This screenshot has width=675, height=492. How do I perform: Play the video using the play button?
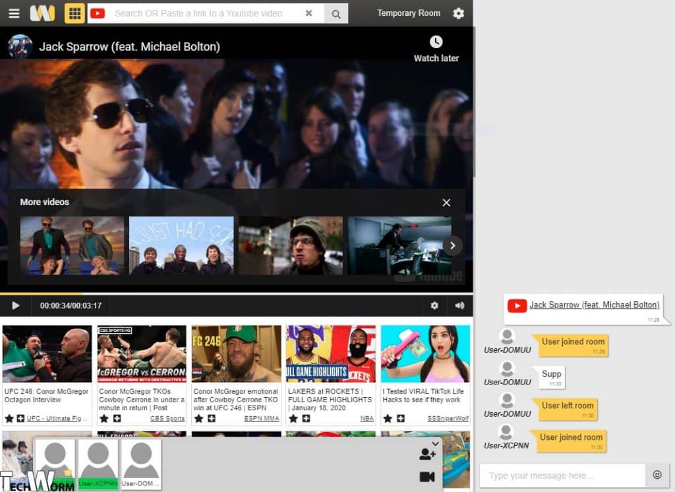[16, 305]
